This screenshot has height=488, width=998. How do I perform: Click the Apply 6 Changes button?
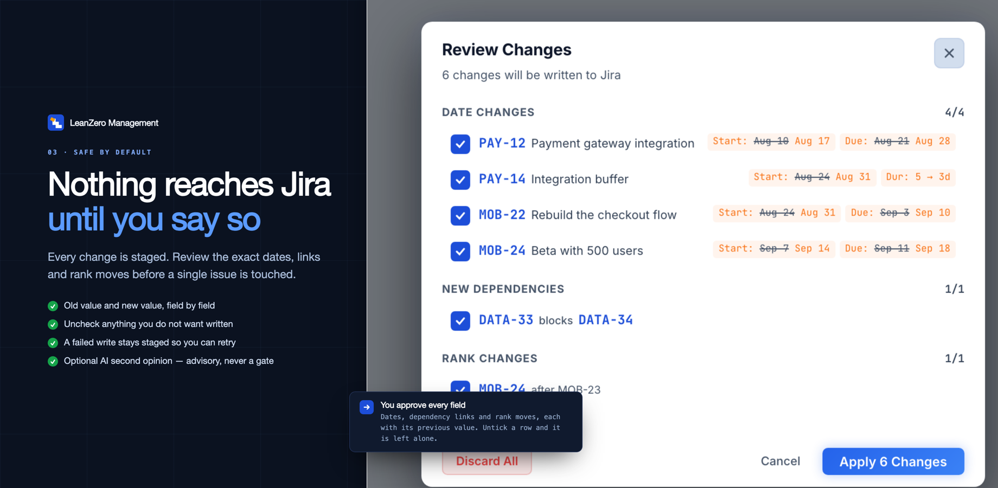point(893,461)
